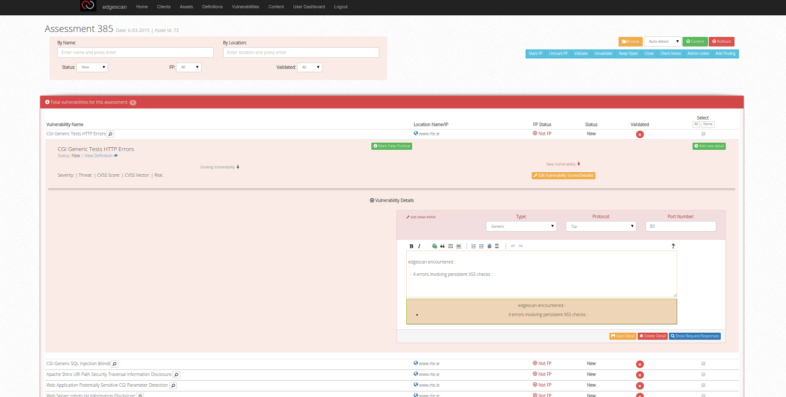Open the Clients menu item

pyautogui.click(x=164, y=7)
